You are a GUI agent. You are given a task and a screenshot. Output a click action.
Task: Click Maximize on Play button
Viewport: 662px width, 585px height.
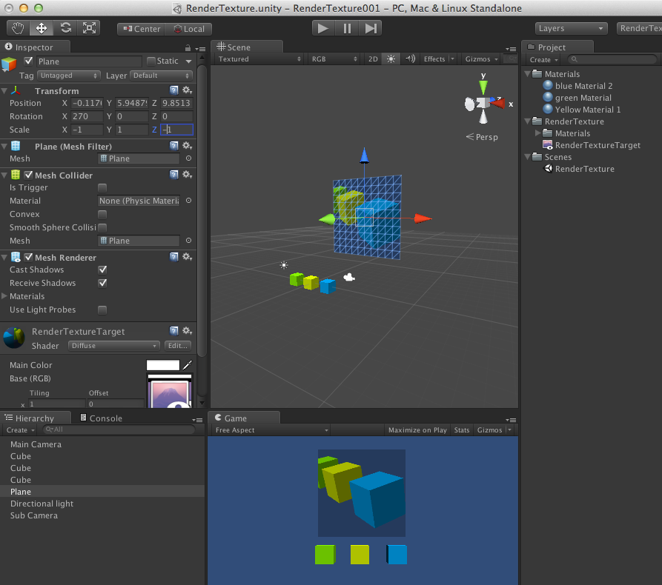point(417,430)
